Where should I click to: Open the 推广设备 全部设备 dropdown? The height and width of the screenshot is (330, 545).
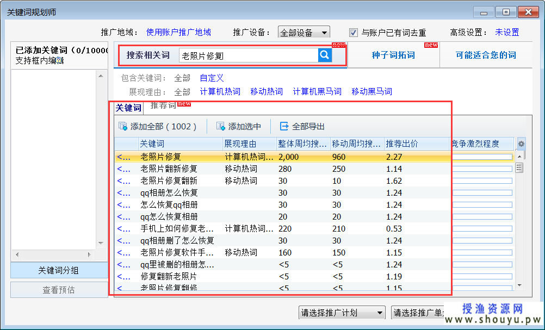pyautogui.click(x=304, y=33)
